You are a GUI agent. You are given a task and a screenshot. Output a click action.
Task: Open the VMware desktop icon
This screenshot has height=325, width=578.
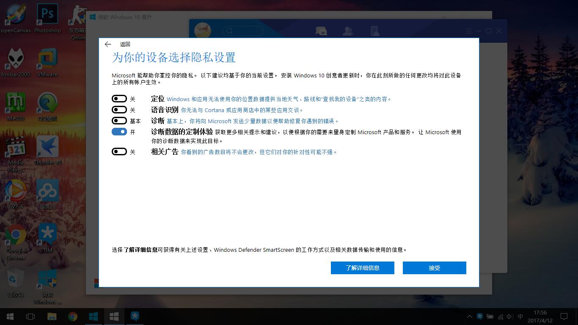click(x=47, y=62)
